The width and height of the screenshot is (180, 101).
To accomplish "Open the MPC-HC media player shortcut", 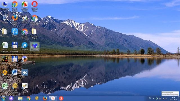I will coord(24,19).
